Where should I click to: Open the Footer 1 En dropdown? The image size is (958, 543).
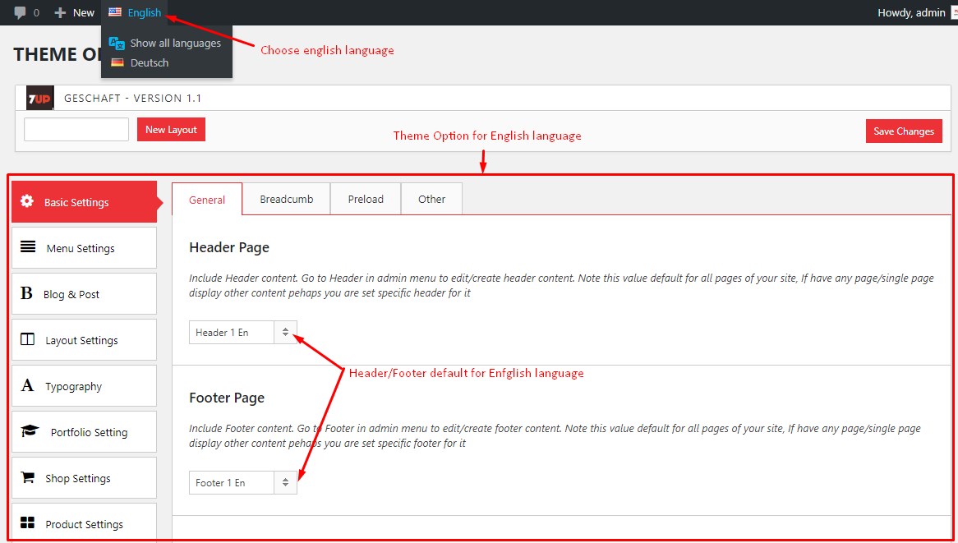pyautogui.click(x=243, y=482)
